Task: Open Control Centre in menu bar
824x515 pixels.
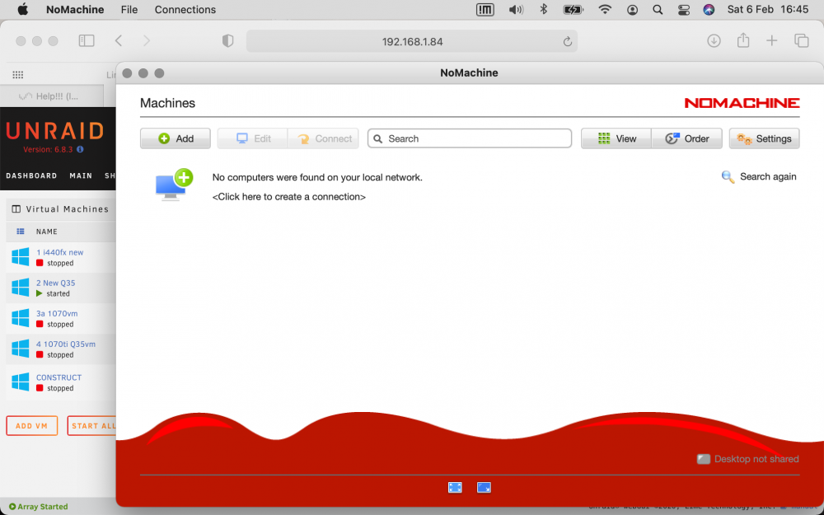Action: (684, 9)
